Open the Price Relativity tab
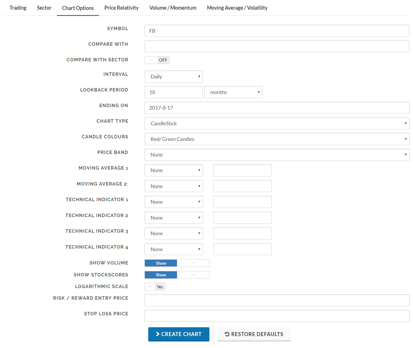The width and height of the screenshot is (414, 348). [x=121, y=8]
